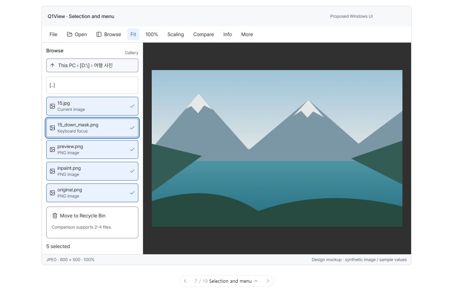Go to the next slide arrow

coord(268,281)
